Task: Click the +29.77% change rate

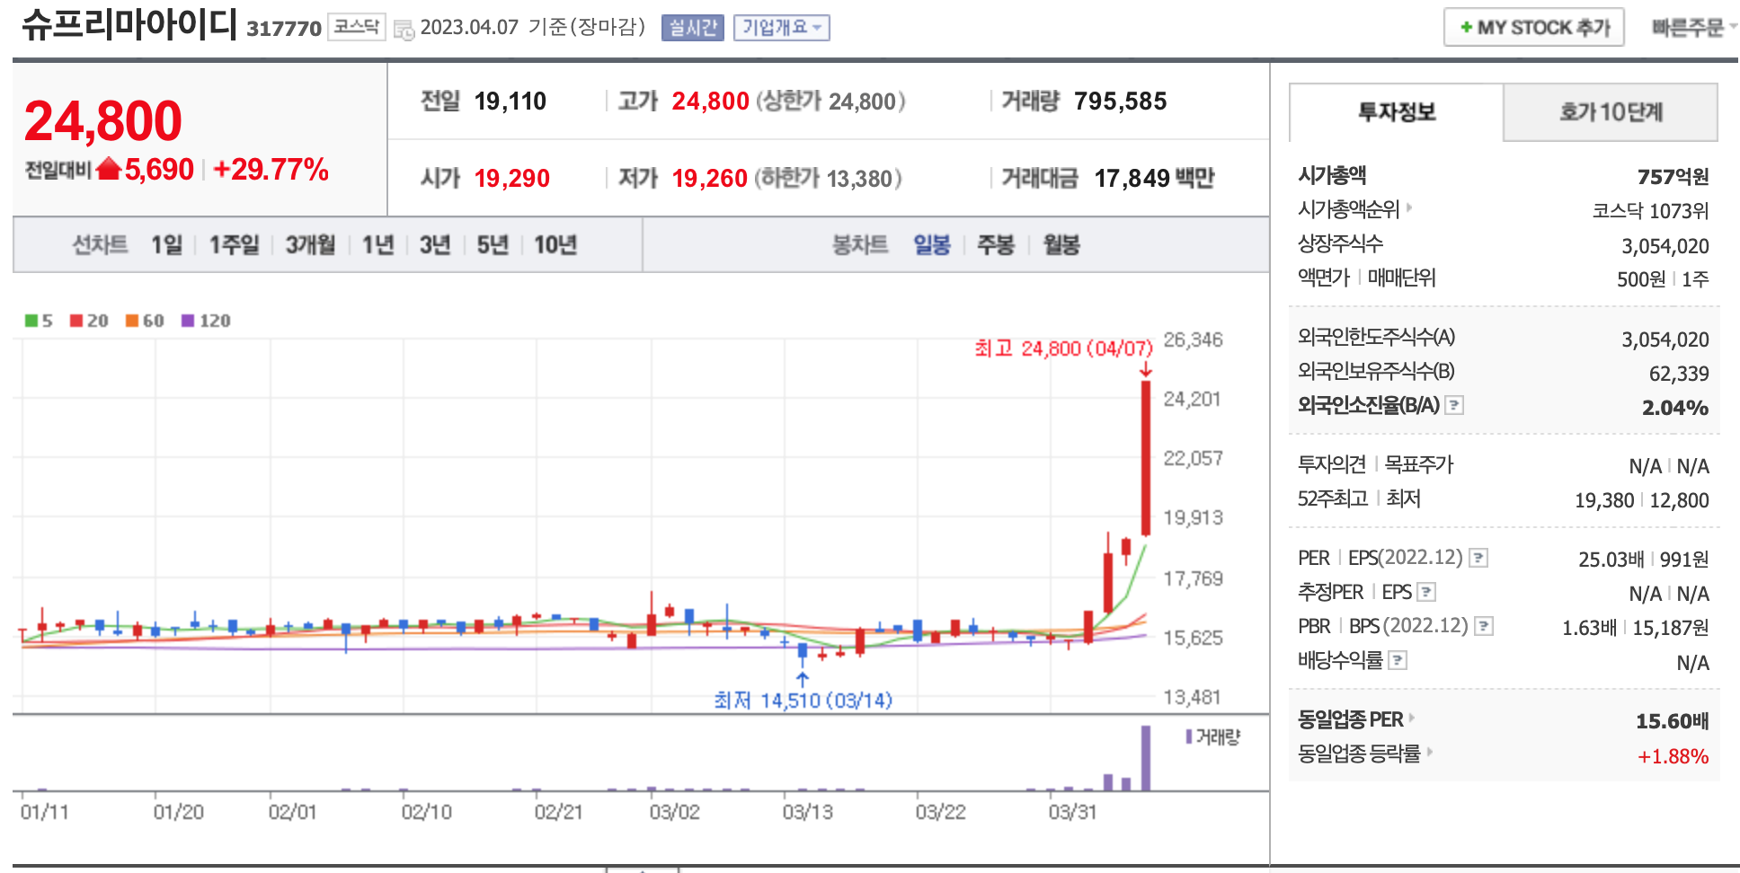Action: 271,169
